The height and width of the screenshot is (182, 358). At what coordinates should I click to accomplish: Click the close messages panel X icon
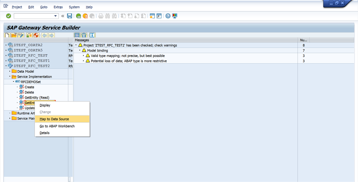point(77,35)
